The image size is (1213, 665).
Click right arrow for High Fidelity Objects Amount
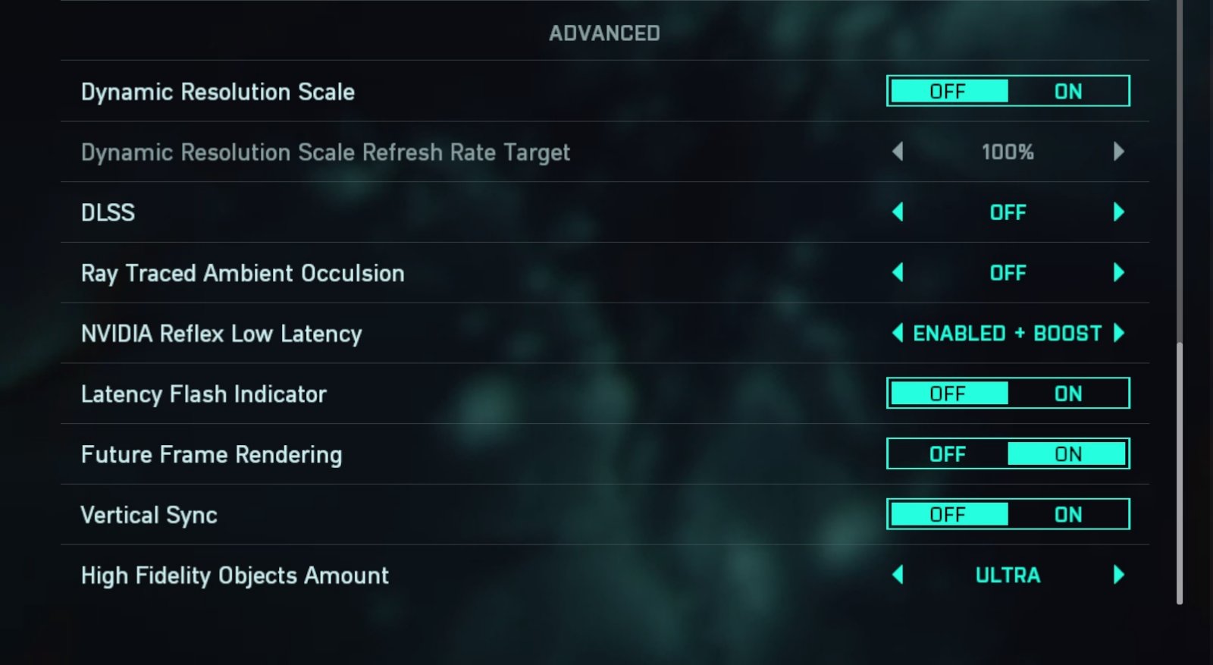[1119, 575]
